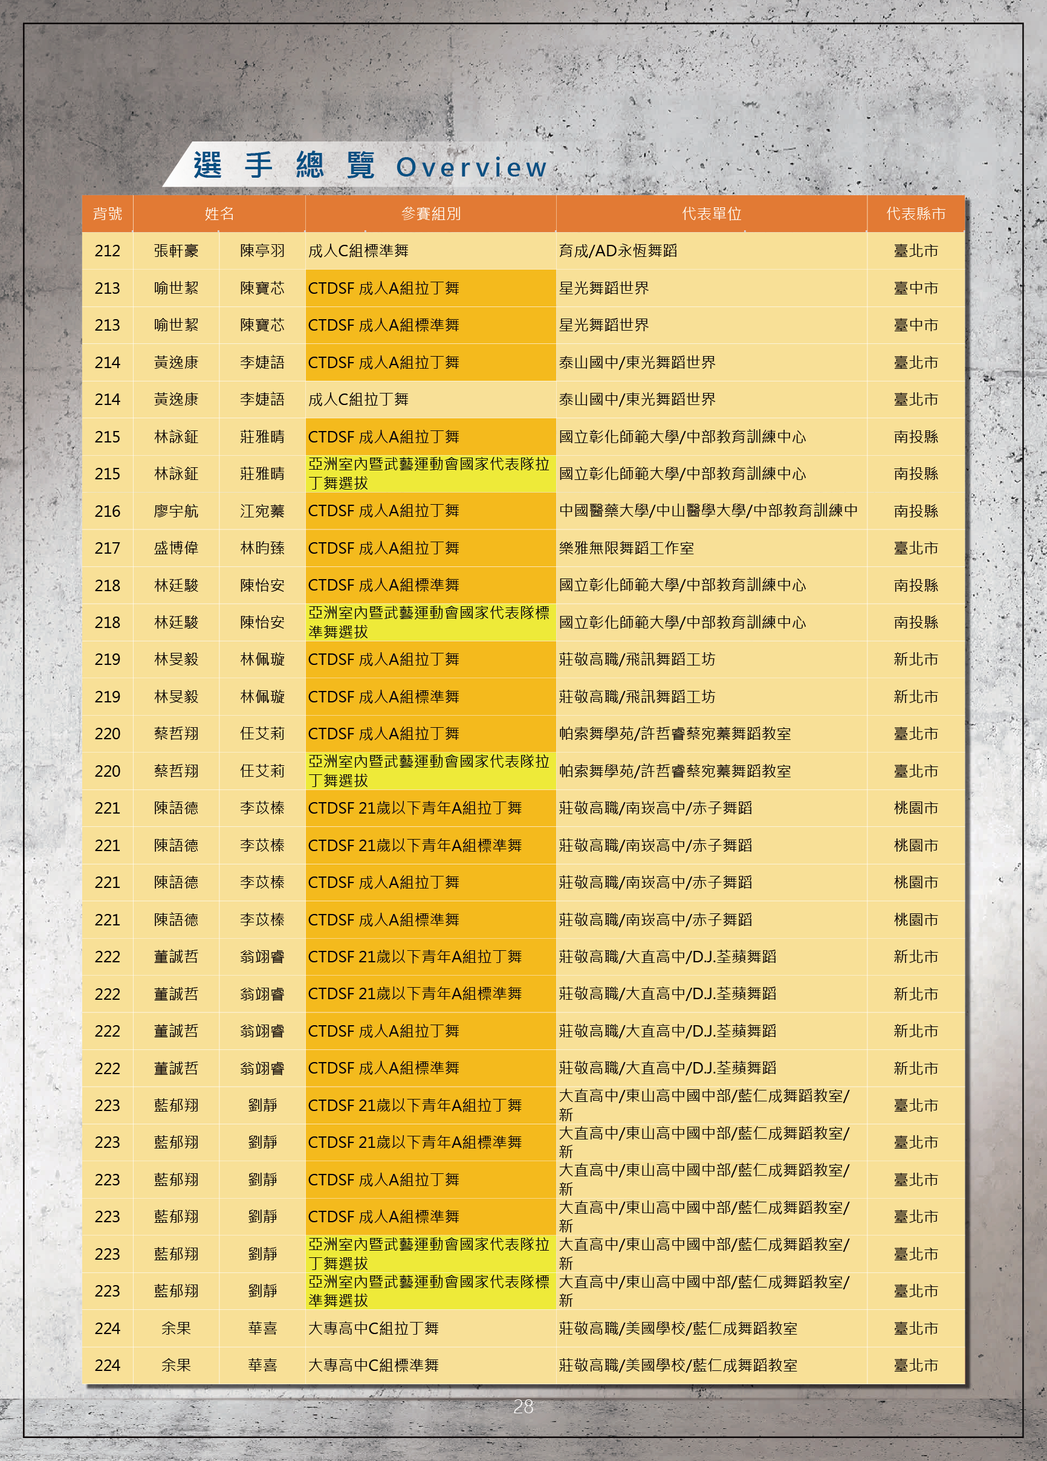Click the bib number 212

click(108, 251)
